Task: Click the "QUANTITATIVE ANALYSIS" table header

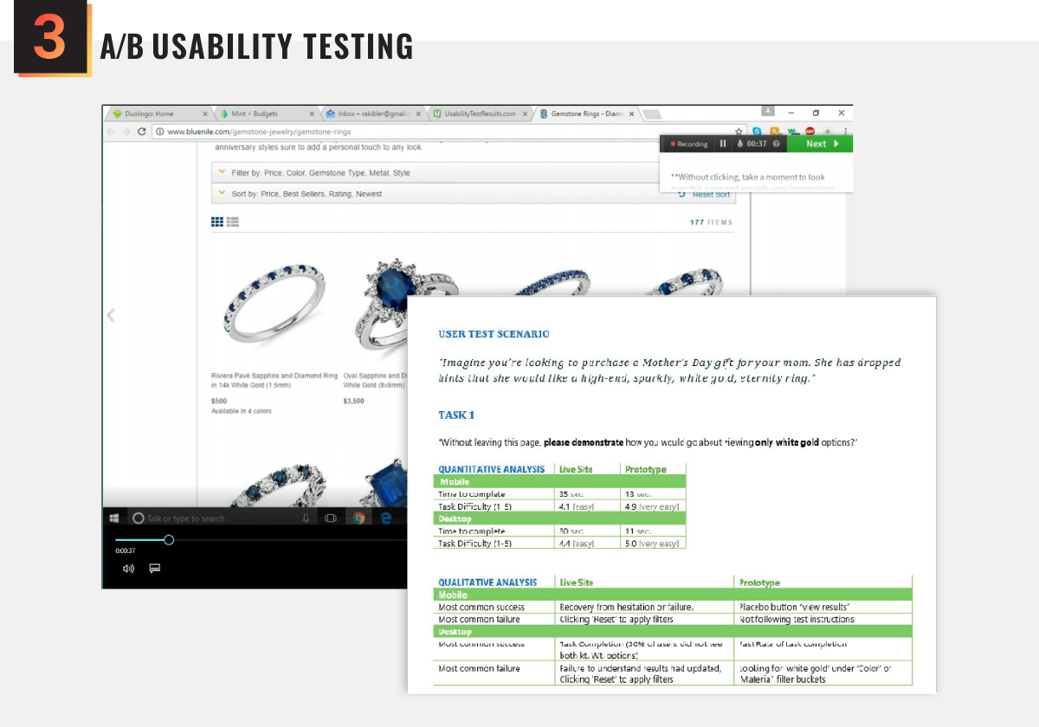Action: 492,469
